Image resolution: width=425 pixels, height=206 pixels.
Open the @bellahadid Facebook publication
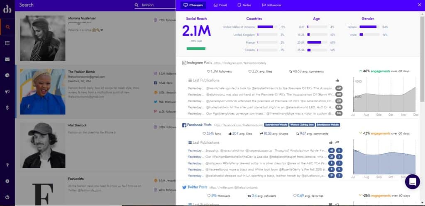pos(265,176)
